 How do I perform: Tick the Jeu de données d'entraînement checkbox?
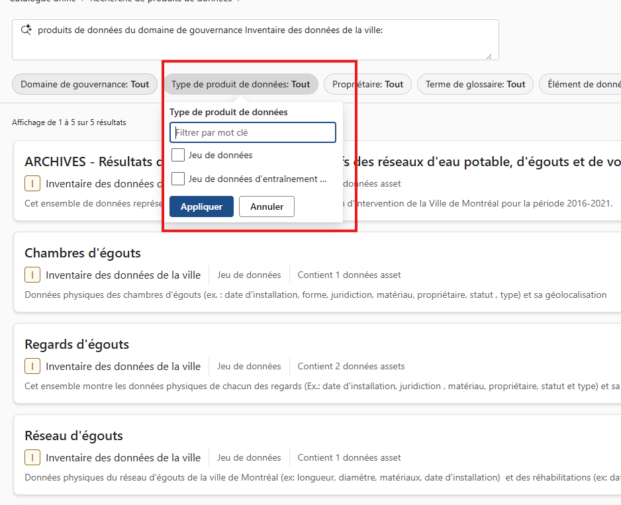click(x=178, y=179)
